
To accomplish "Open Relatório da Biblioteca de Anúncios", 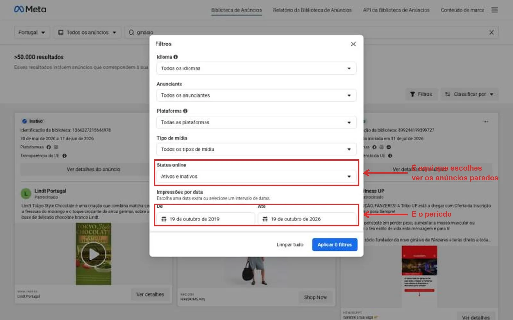I will point(312,10).
